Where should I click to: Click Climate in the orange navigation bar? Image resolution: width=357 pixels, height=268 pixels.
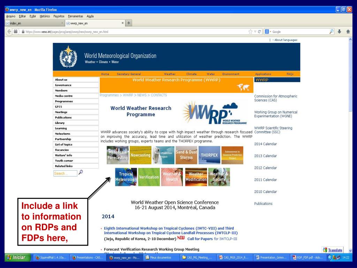[191, 74]
